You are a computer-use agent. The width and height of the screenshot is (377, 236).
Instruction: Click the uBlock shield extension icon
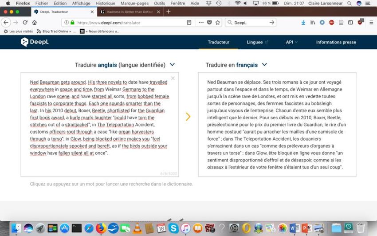360,22
